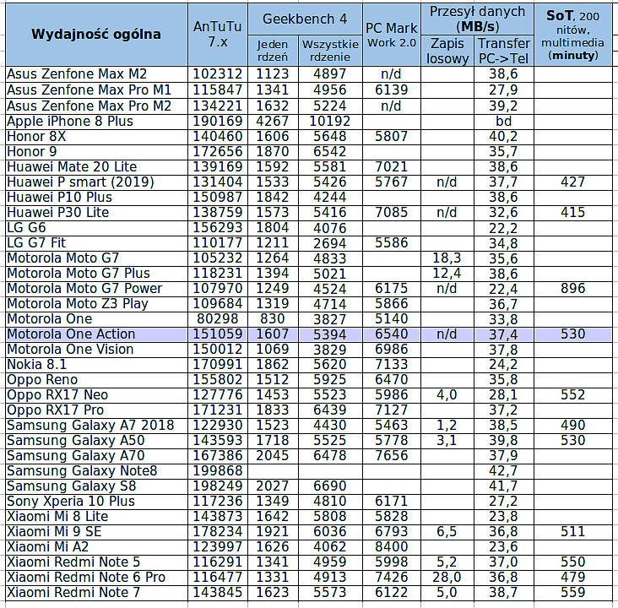Click the 'Przesył danych (MB/s)' header cell
The width and height of the screenshot is (618, 608).
[x=477, y=19]
